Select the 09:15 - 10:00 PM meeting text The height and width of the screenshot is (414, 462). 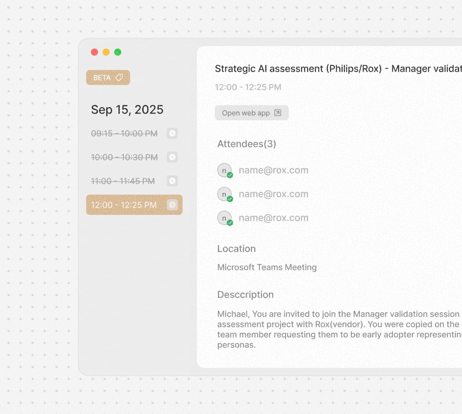coord(124,134)
